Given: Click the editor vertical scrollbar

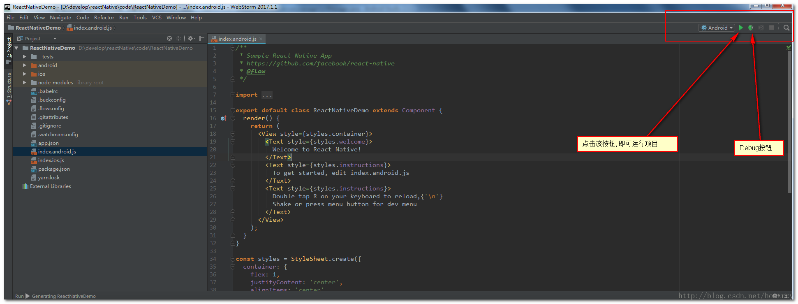Looking at the screenshot, I should (x=790, y=122).
